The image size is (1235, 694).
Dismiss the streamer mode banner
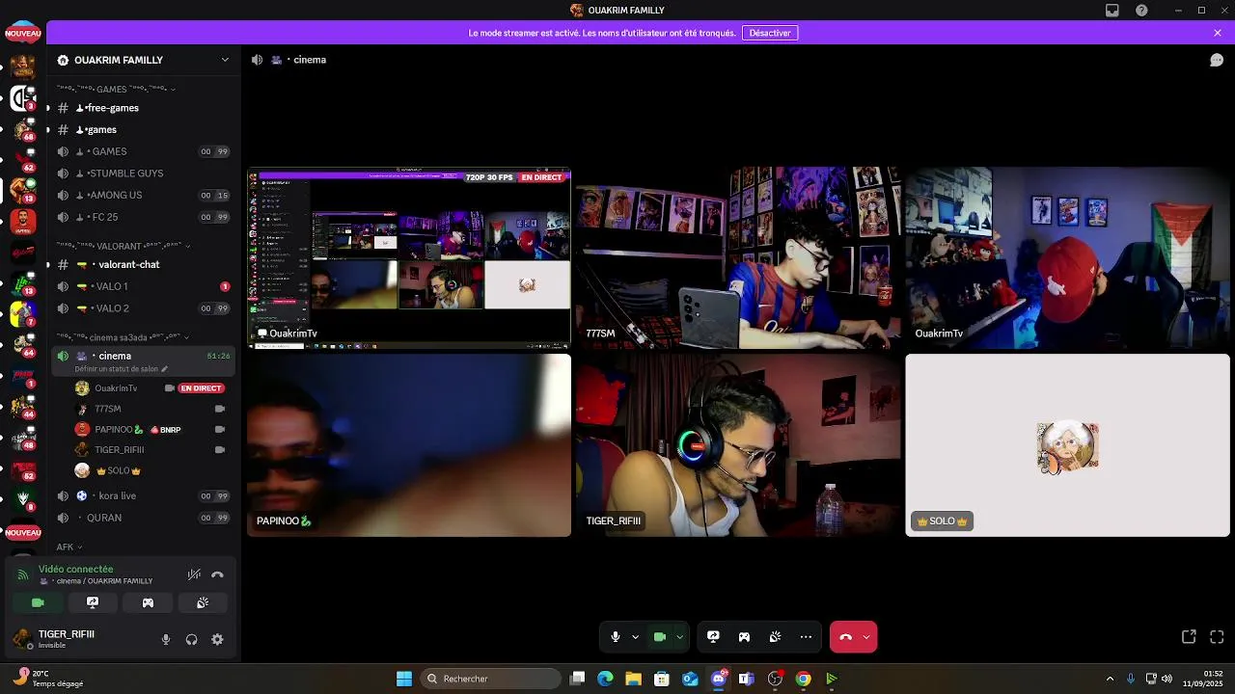(x=1218, y=33)
